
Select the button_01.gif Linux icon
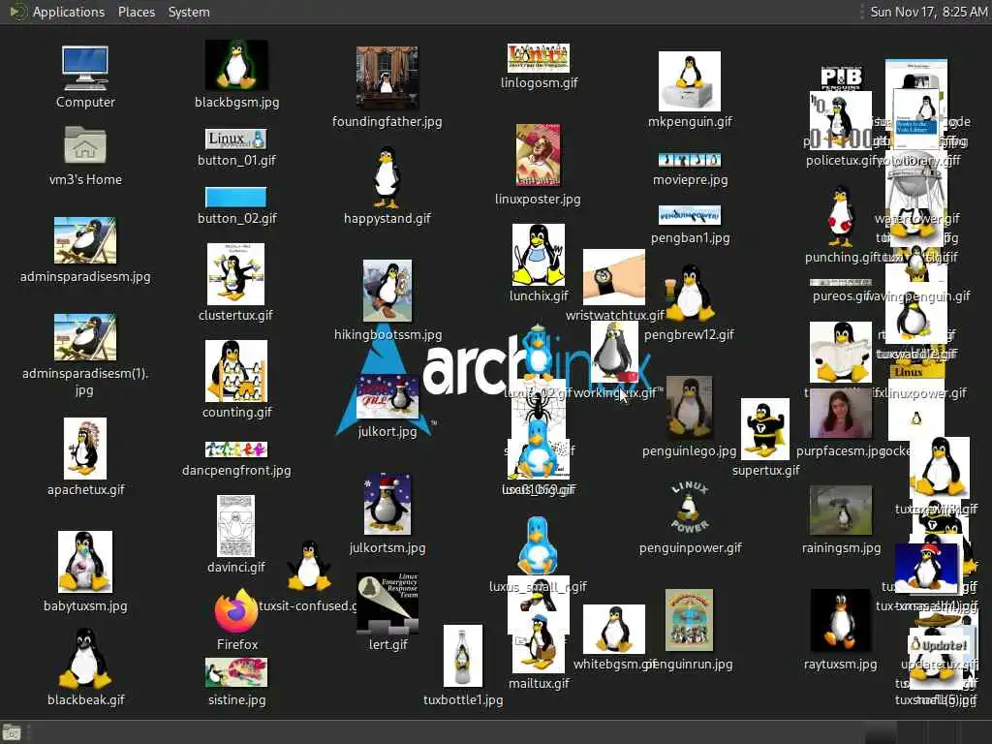tap(236, 139)
